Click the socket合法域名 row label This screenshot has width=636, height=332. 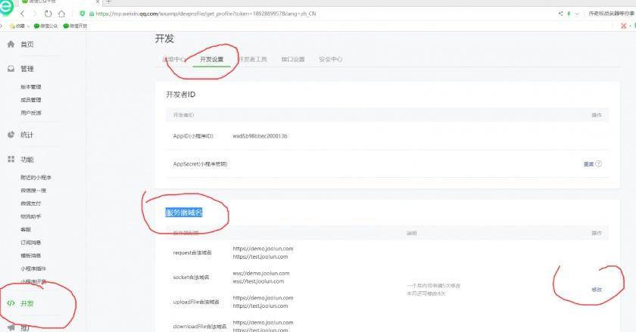(191, 278)
